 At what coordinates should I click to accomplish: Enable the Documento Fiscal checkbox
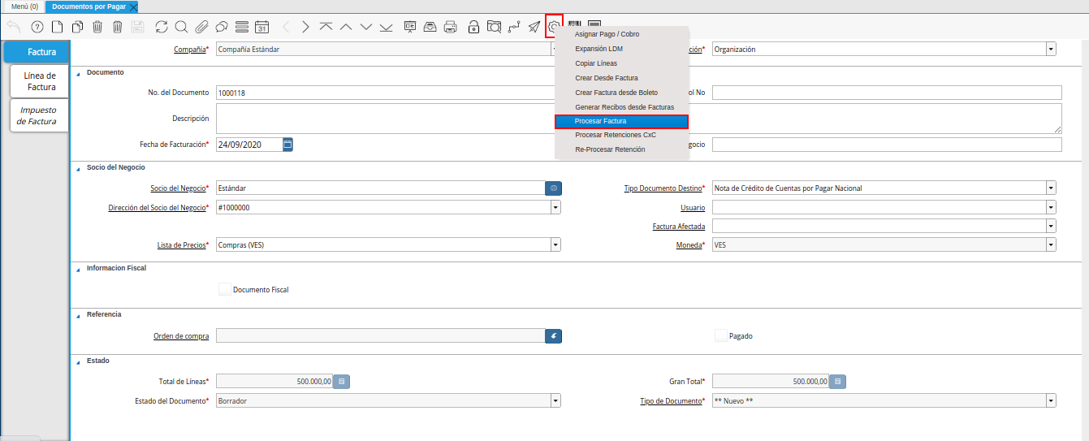click(x=225, y=289)
